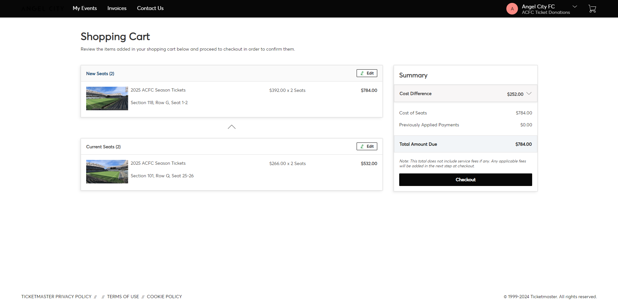Open the shopping cart icon in header
The height and width of the screenshot is (303, 618).
click(592, 9)
